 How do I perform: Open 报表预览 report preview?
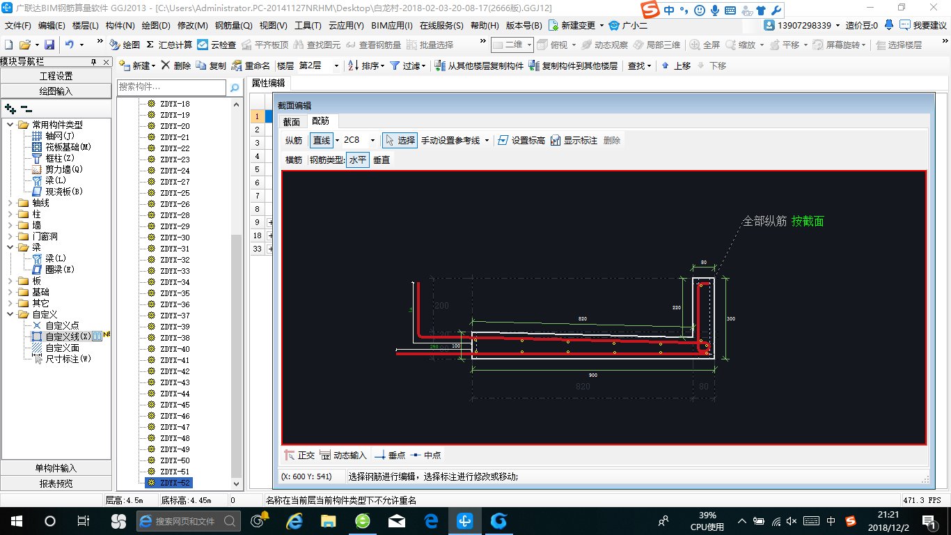point(56,483)
